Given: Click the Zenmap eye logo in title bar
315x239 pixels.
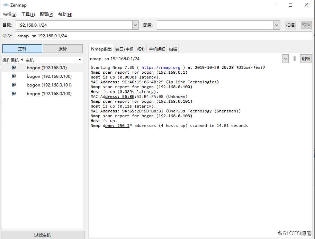Looking at the screenshot, I should point(6,5).
